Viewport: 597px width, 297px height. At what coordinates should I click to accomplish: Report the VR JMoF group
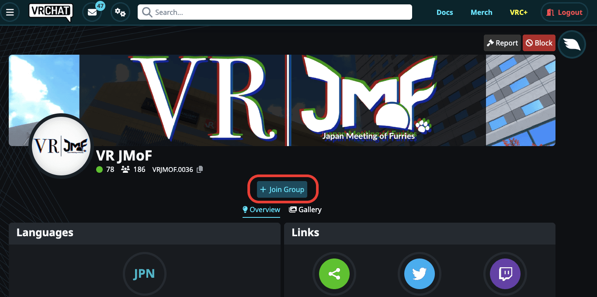pyautogui.click(x=502, y=42)
